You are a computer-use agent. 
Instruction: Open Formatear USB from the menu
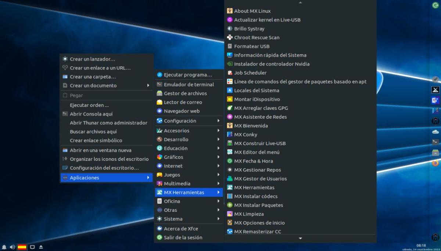(x=252, y=46)
